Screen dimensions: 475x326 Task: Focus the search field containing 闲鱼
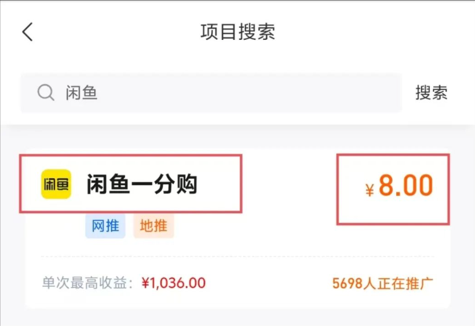point(211,92)
